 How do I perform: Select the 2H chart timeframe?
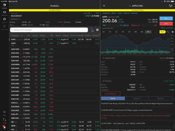click(103, 32)
